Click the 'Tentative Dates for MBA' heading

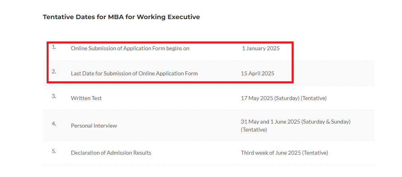coord(121,17)
